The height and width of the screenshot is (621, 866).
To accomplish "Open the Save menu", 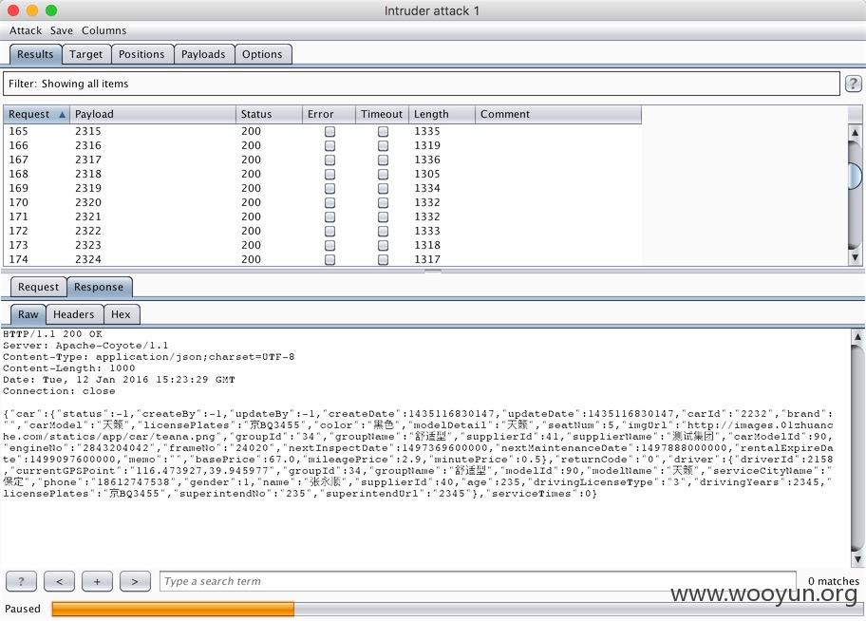I will click(x=62, y=30).
